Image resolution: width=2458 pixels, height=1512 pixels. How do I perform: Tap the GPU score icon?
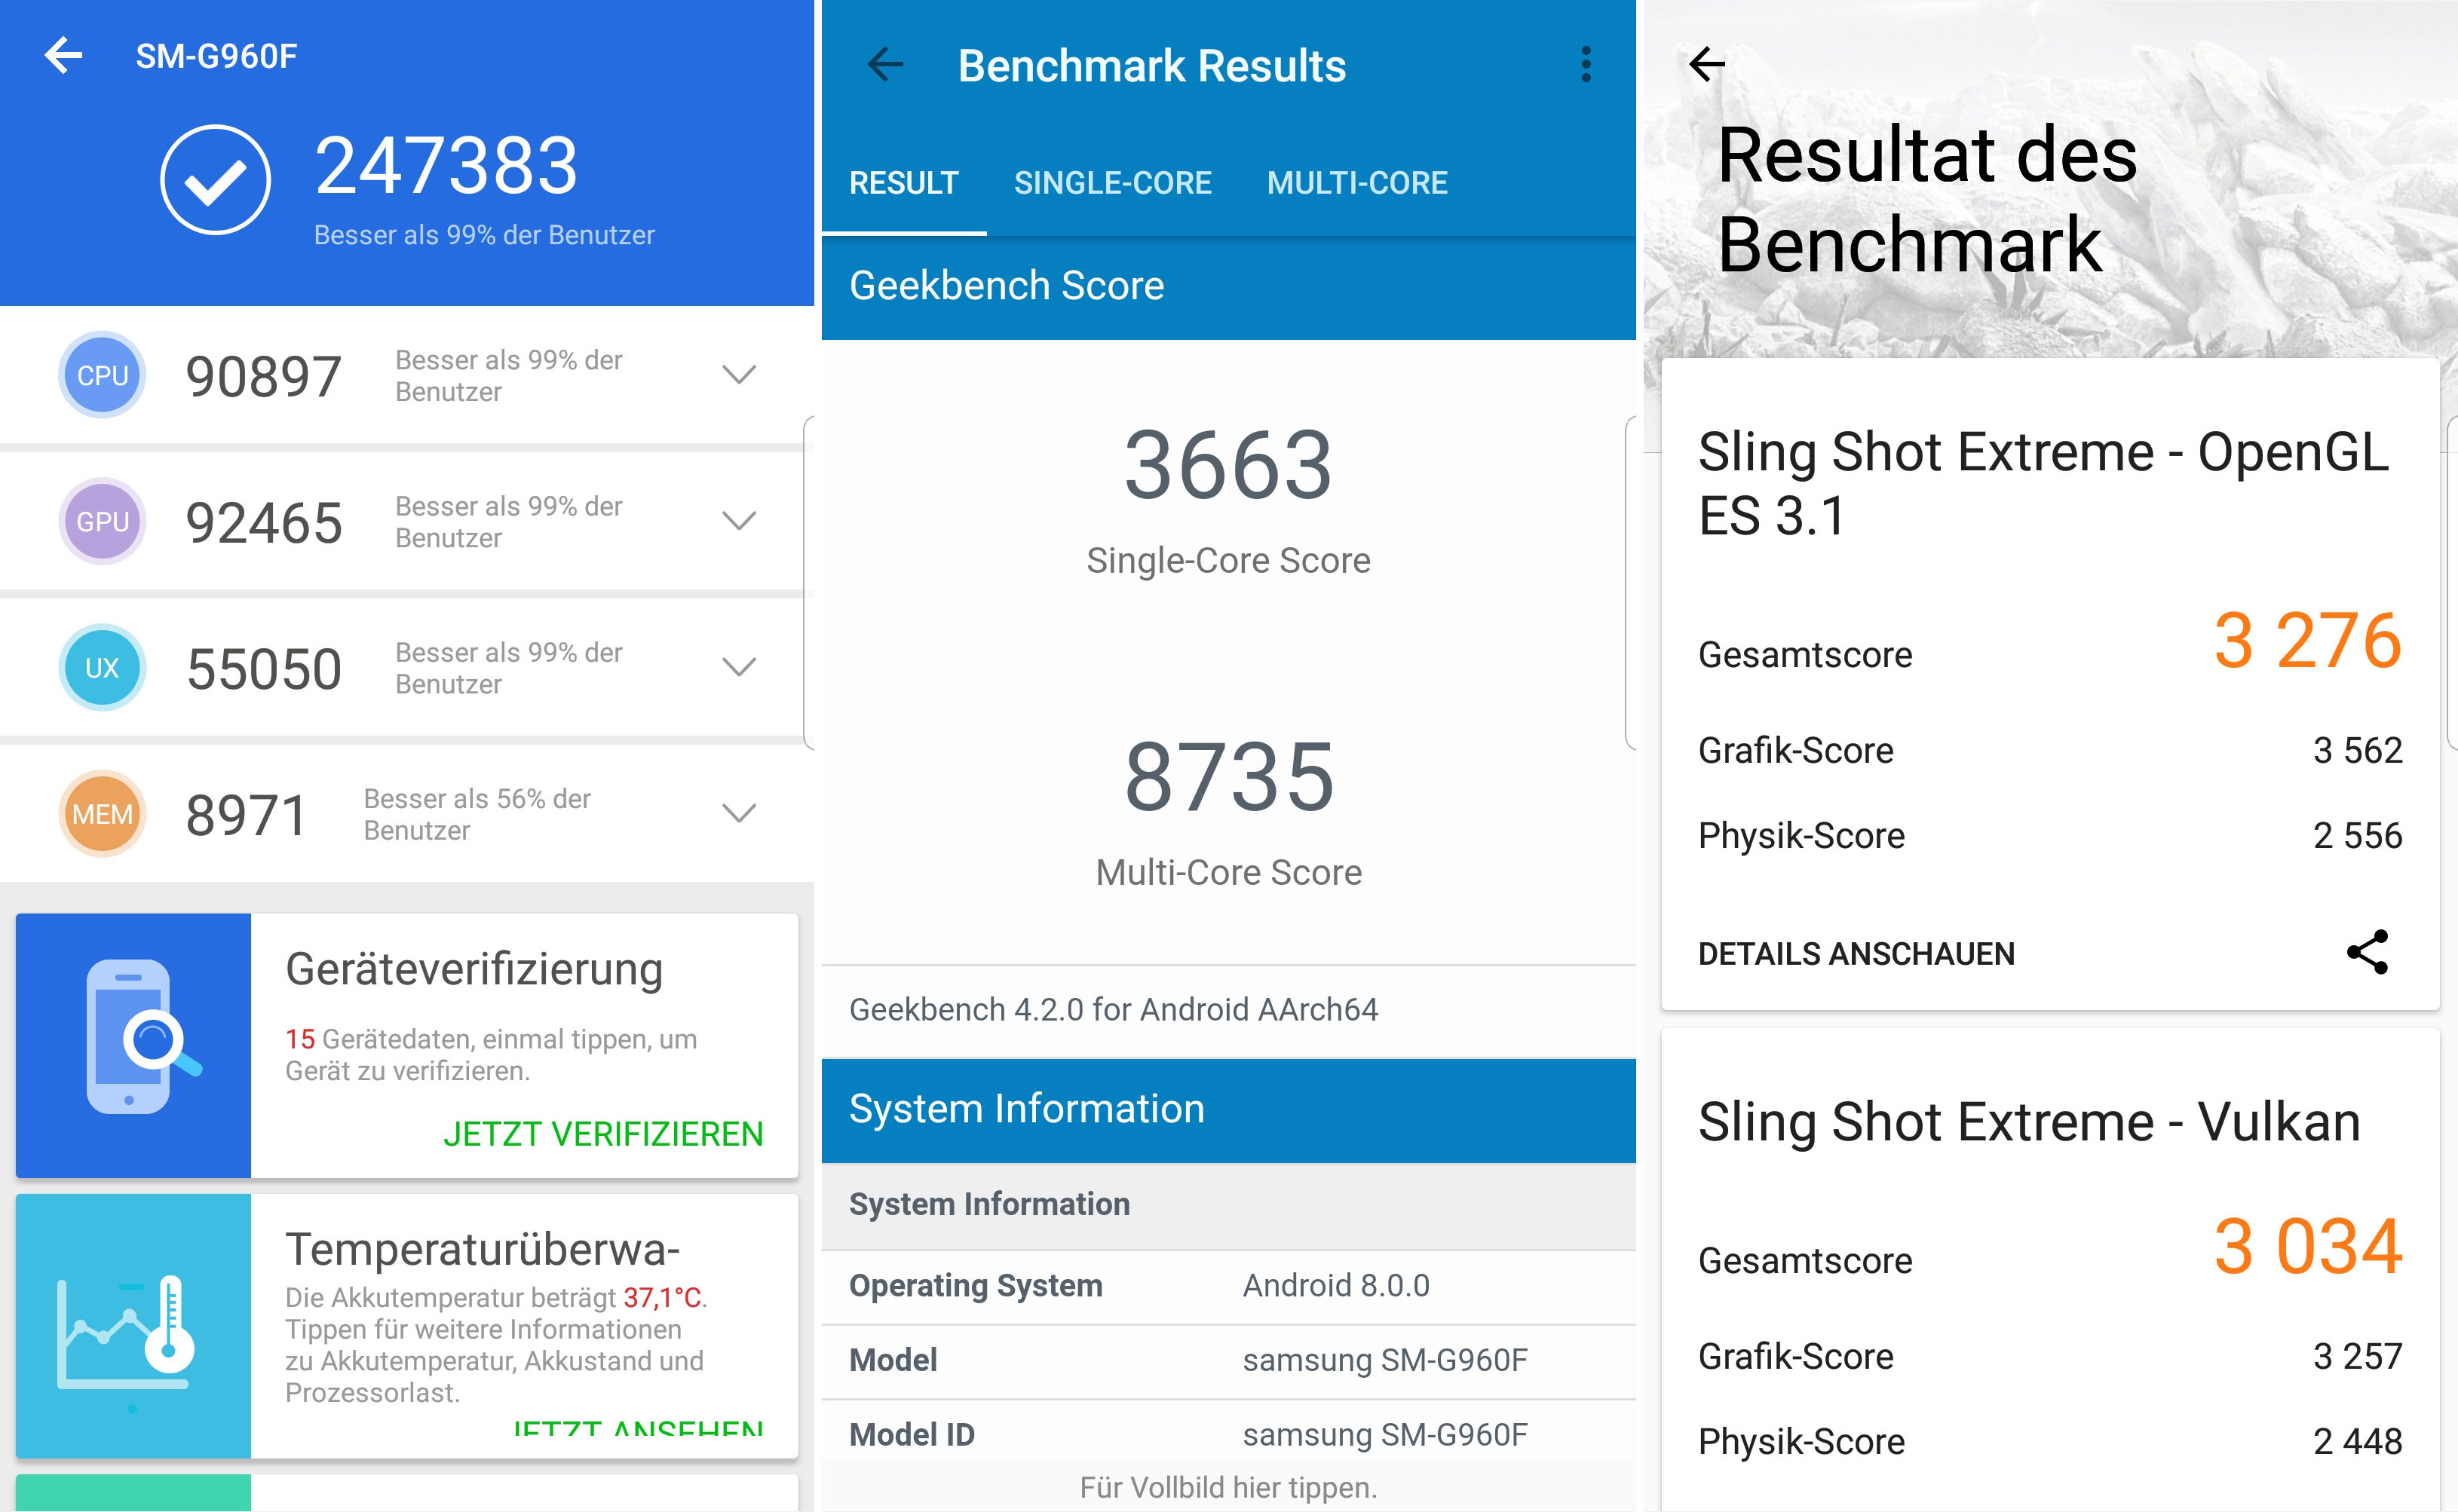coord(102,521)
